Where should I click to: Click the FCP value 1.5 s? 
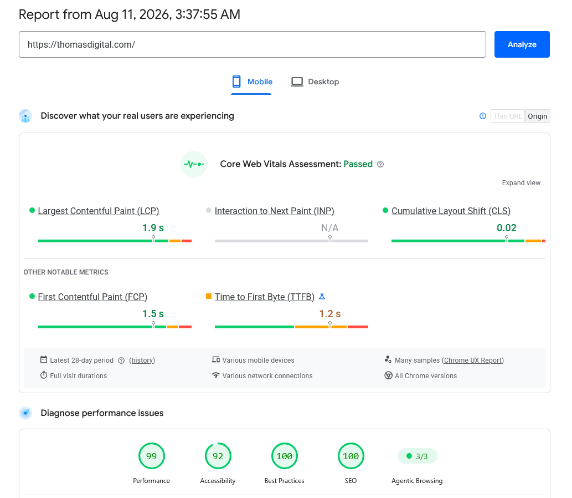click(153, 313)
